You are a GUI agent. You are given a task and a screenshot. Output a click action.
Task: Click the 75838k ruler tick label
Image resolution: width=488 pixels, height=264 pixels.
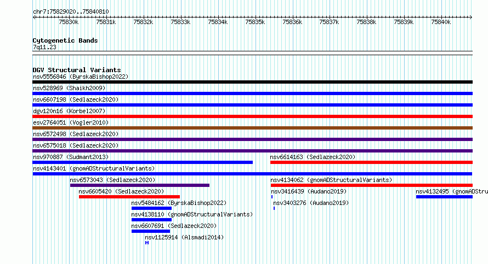(x=366, y=22)
